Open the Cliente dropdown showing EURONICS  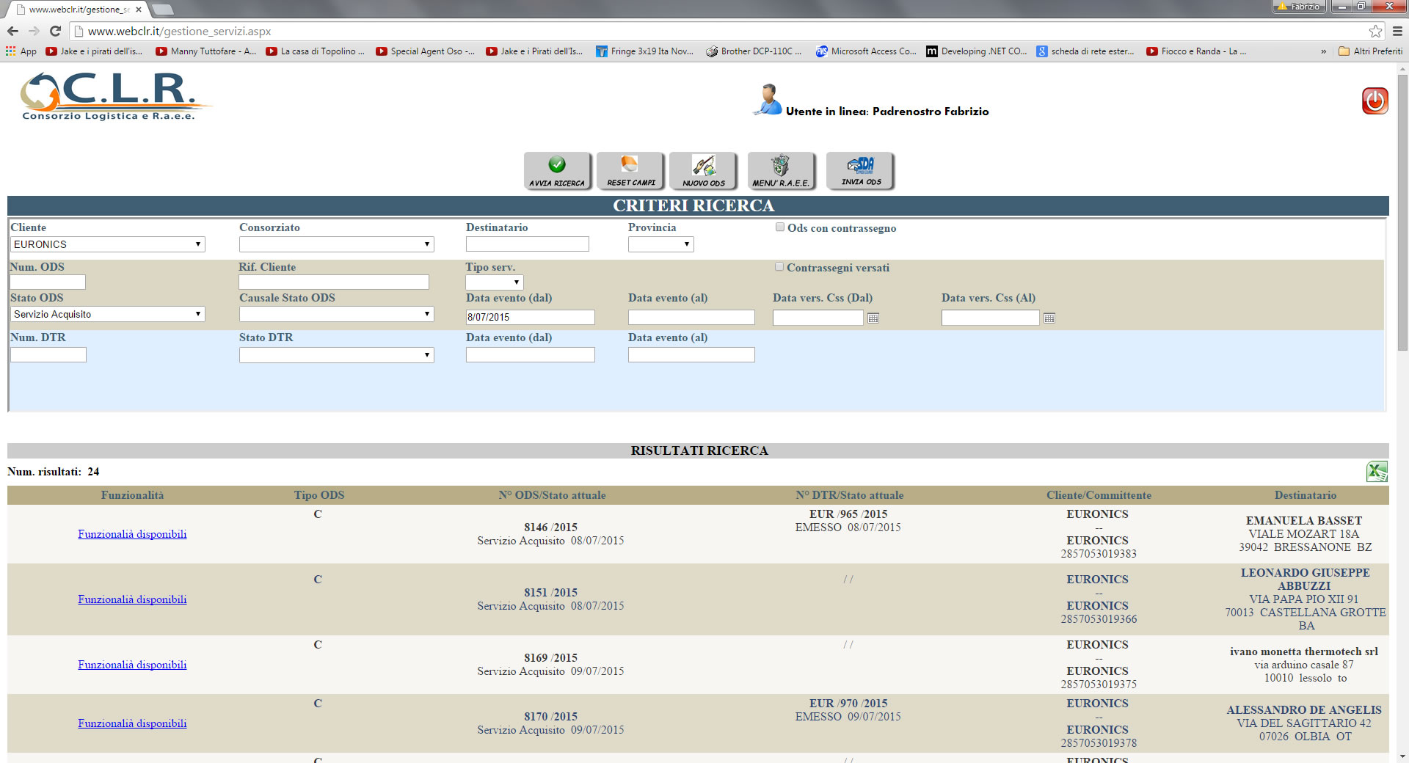point(108,244)
